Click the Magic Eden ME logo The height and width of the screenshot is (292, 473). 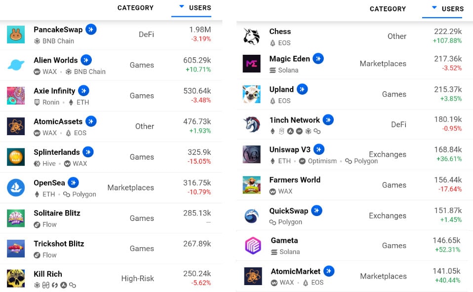(251, 64)
